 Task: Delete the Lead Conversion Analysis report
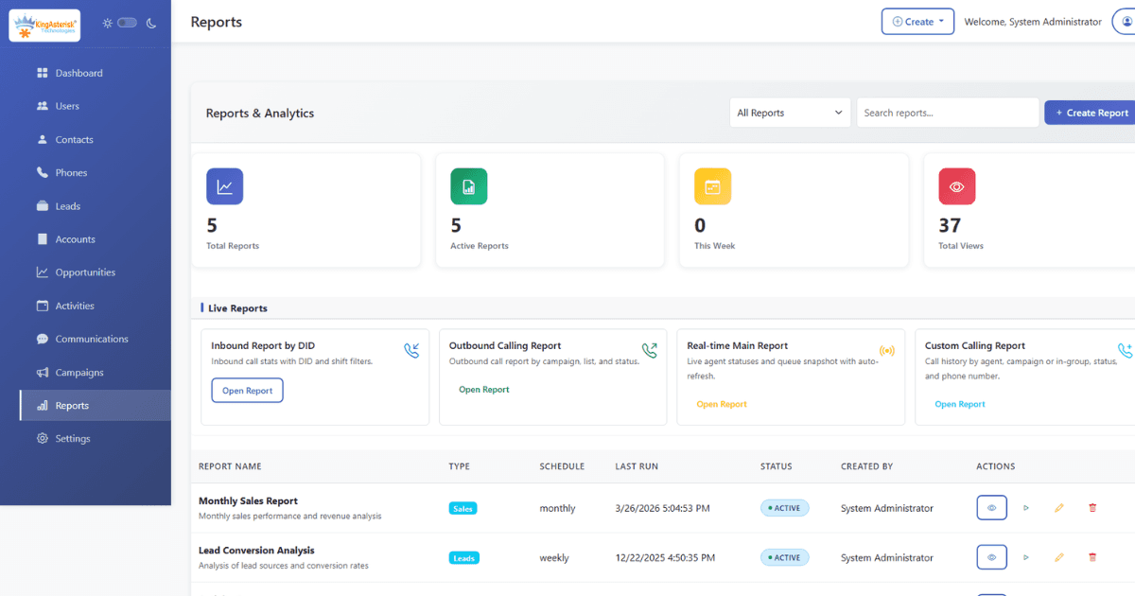pos(1092,557)
